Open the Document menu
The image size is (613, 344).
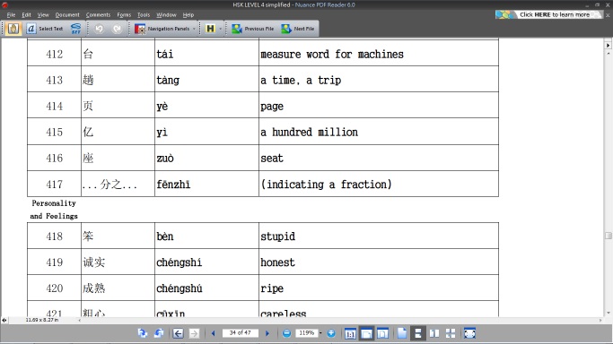point(67,15)
